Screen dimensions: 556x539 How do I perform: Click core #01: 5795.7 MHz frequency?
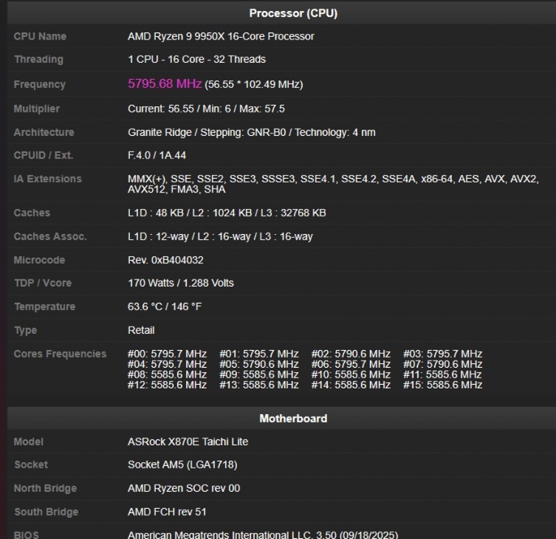point(259,354)
